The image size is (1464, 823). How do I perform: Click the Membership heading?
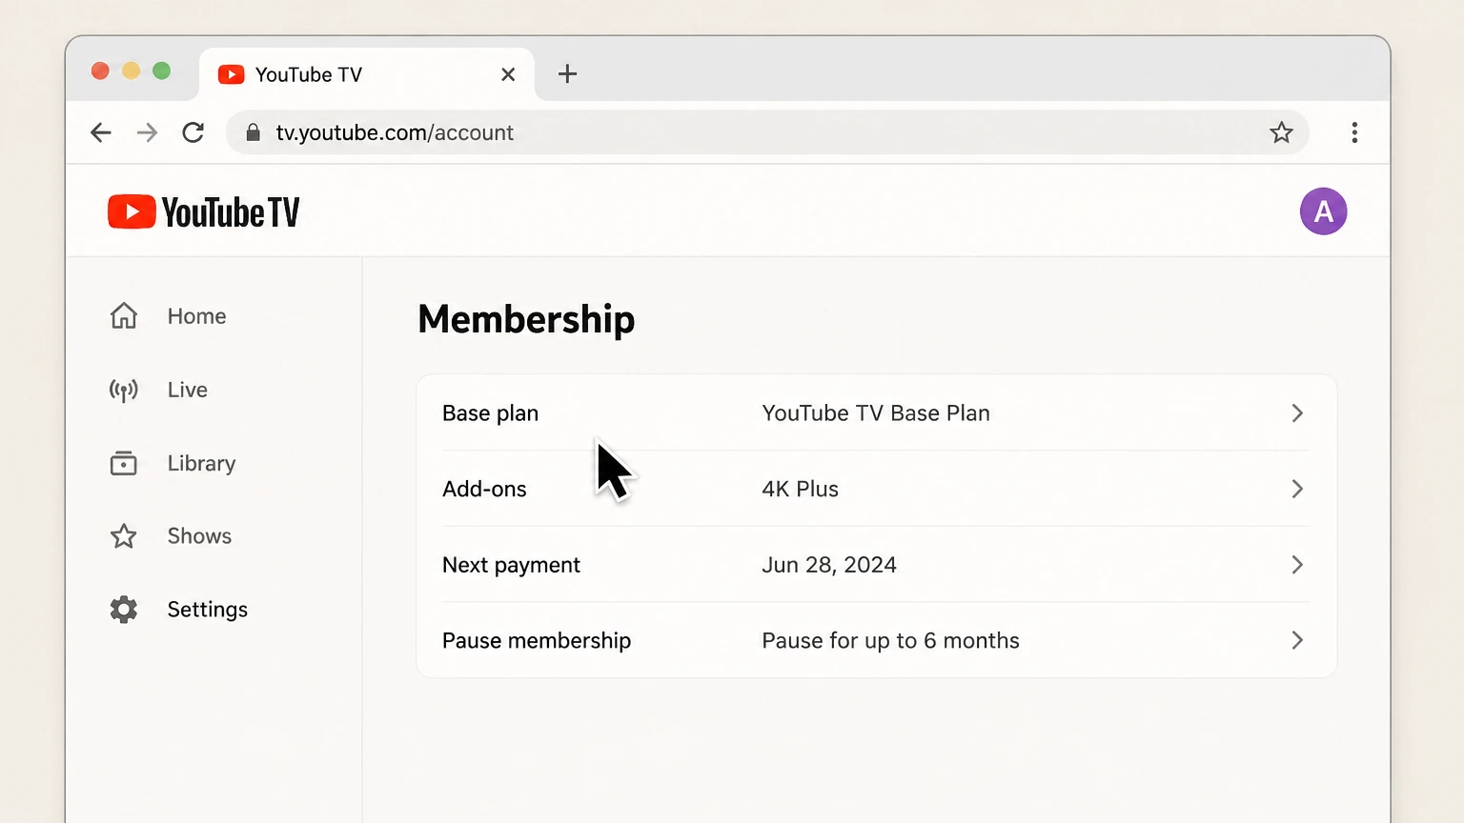point(526,319)
